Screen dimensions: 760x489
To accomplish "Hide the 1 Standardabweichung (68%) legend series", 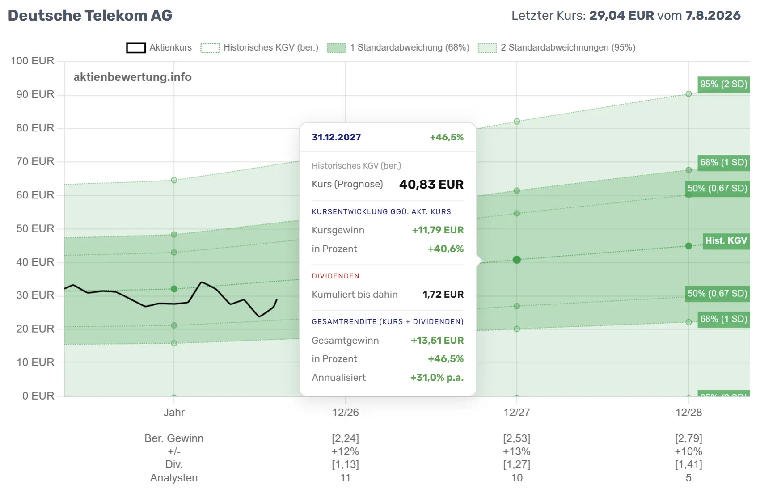I will (398, 47).
